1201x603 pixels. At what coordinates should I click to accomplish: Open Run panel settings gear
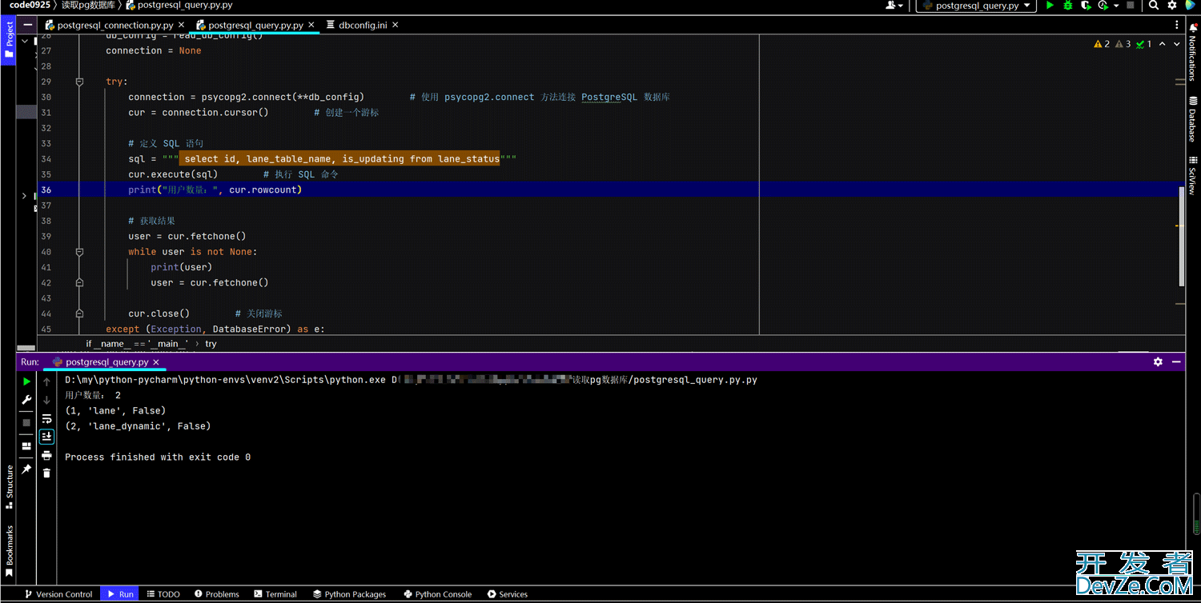[1158, 361]
